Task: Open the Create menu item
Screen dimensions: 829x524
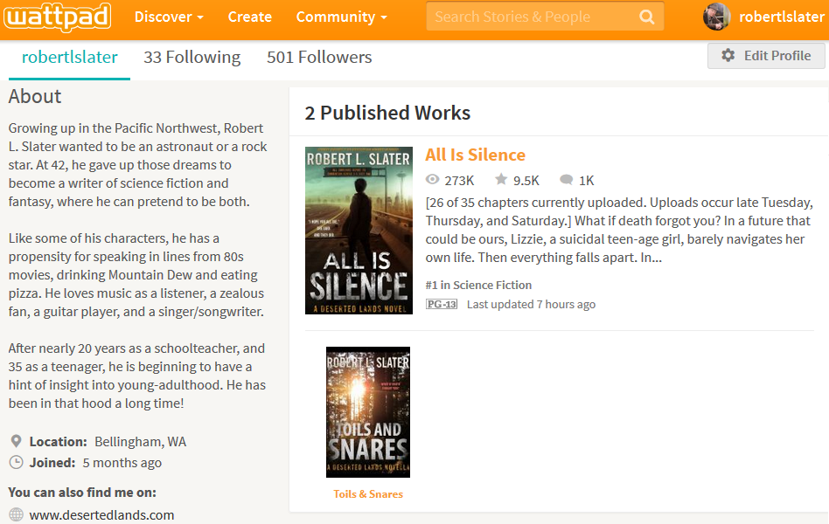Action: [249, 17]
